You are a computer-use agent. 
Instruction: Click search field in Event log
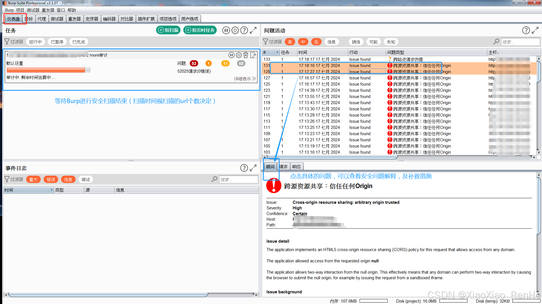tap(238, 179)
